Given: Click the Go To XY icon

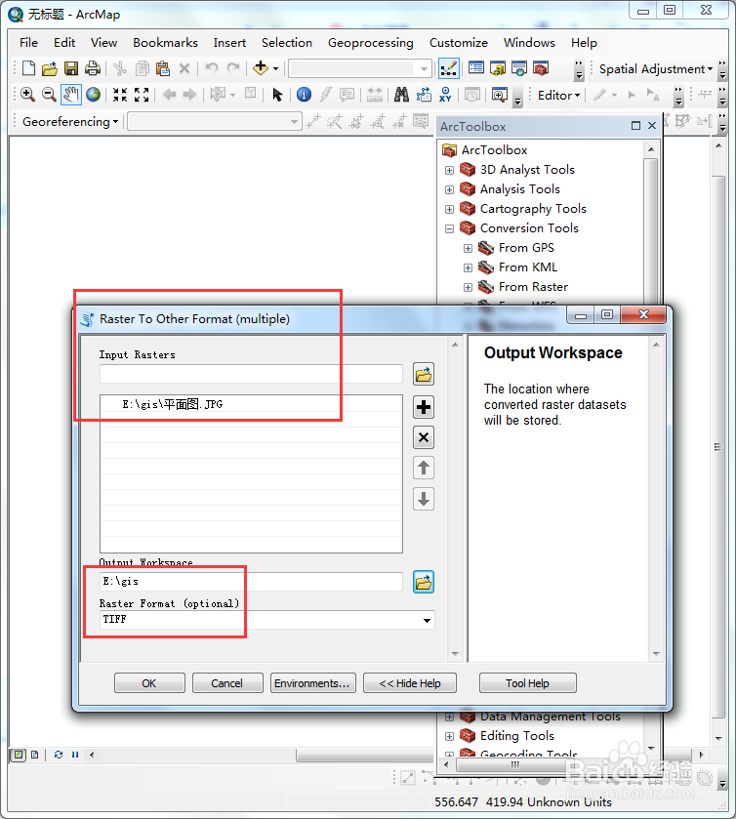Looking at the screenshot, I should coord(445,95).
